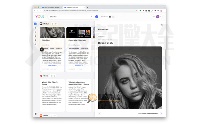Clear the search query with X
The height and width of the screenshot is (124, 199).
click(91, 17)
